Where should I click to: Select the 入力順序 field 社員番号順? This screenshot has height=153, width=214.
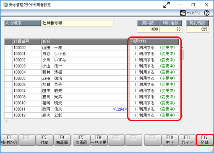(x=77, y=23)
